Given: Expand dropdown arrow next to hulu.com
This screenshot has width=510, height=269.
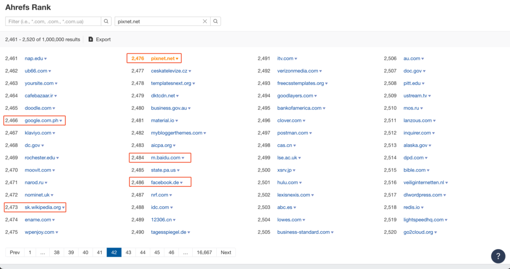Looking at the screenshot, I should (300, 183).
